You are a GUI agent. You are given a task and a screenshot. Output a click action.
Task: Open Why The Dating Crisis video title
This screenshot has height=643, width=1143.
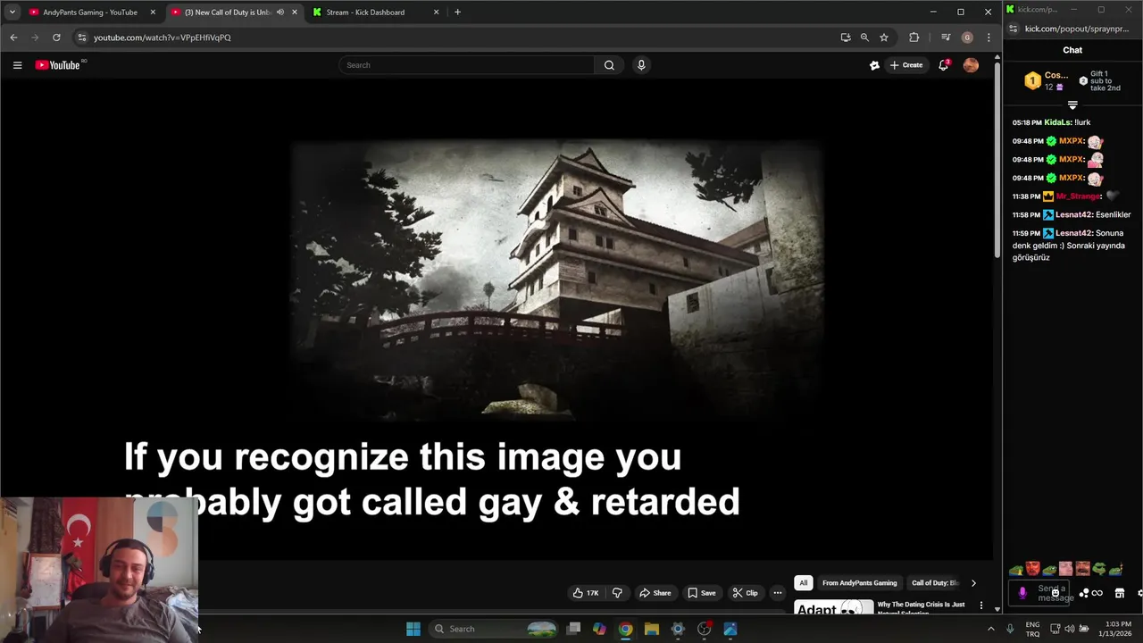921,608
